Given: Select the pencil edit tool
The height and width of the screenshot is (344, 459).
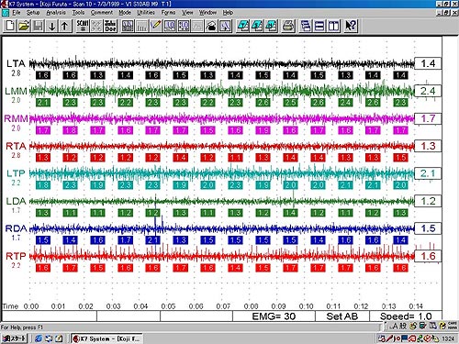Looking at the screenshot, I should tap(155, 26).
